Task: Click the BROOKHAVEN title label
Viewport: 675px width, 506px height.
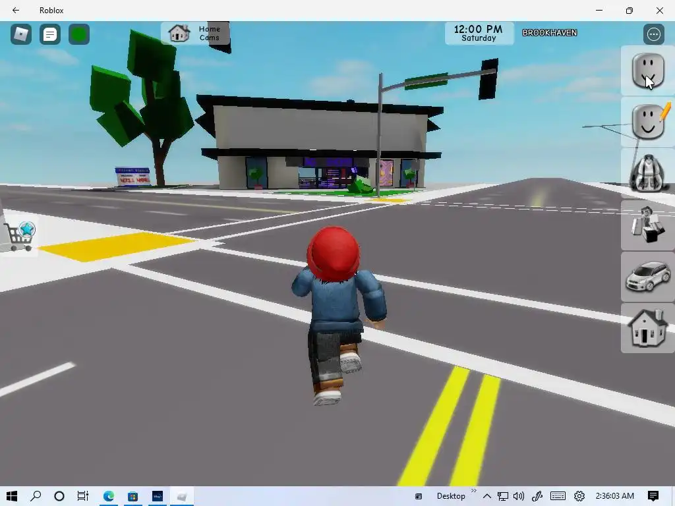Action: click(549, 33)
